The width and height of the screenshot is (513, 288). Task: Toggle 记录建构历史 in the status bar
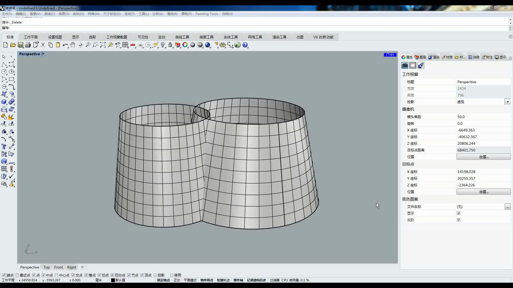pos(256,280)
